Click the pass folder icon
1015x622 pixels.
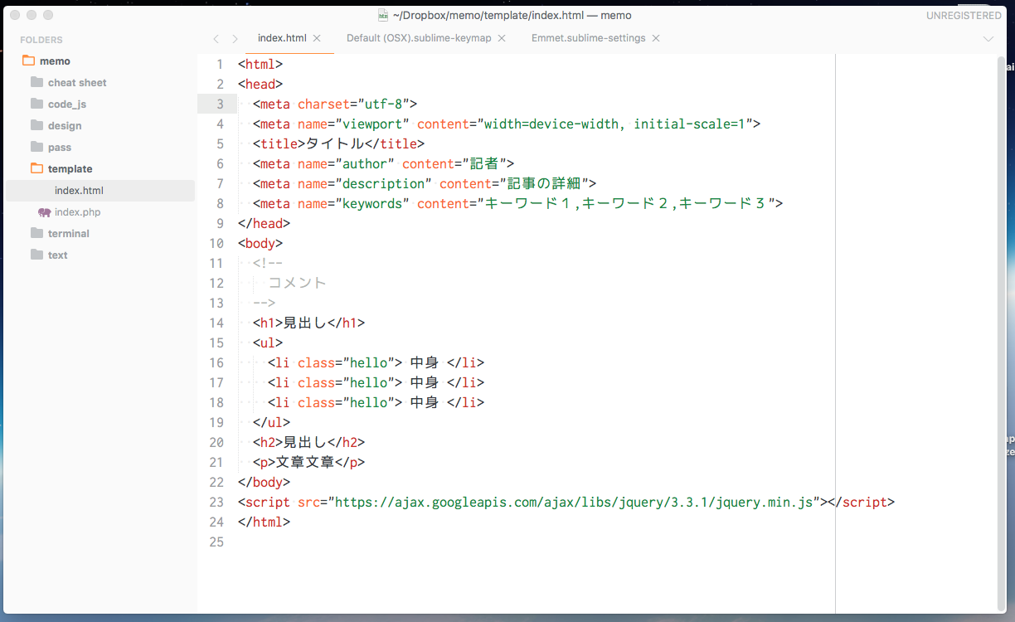click(x=36, y=147)
